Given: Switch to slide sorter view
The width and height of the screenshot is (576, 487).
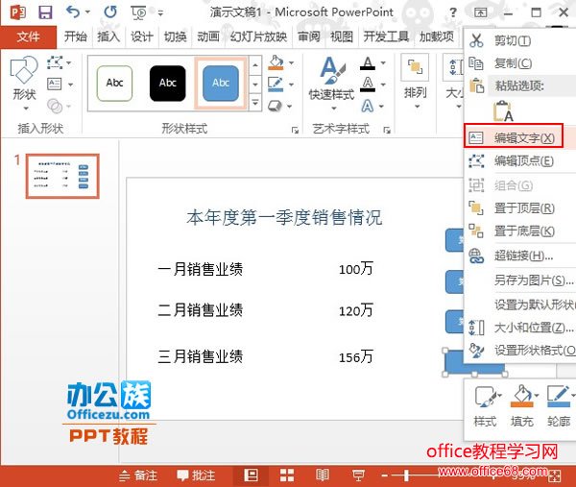Looking at the screenshot, I should pos(287,475).
